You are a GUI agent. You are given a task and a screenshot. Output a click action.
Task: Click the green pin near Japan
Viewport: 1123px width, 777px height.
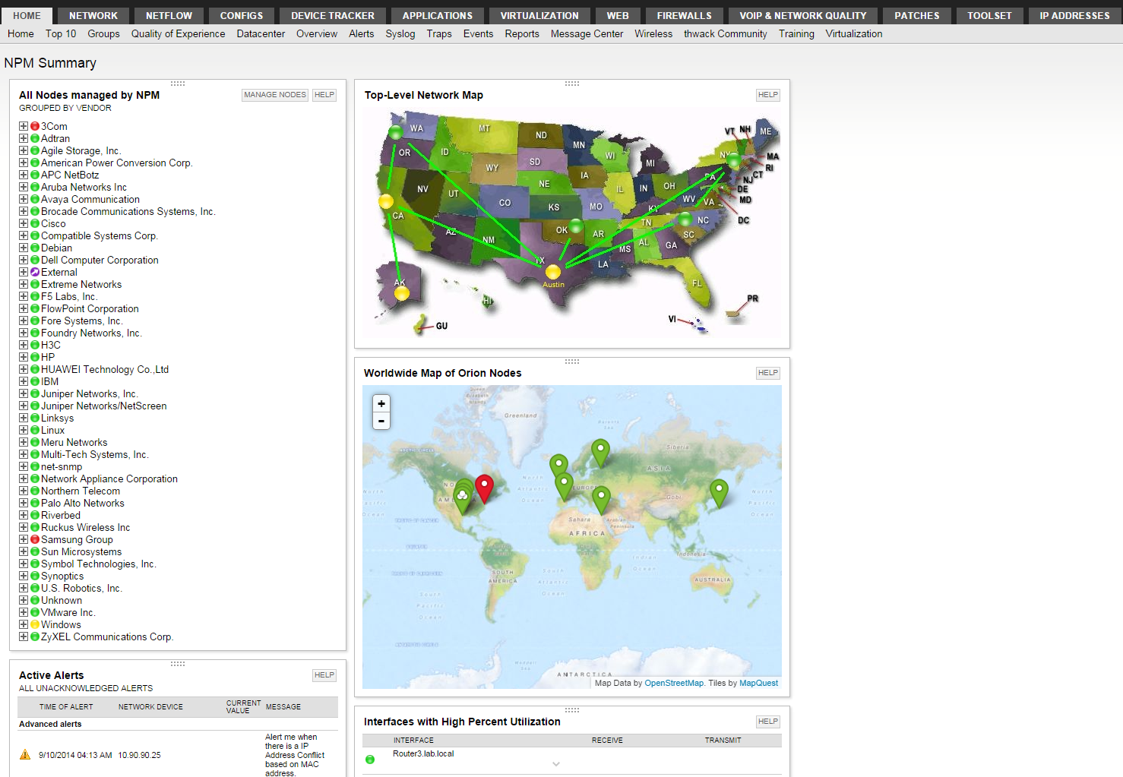[x=719, y=493]
